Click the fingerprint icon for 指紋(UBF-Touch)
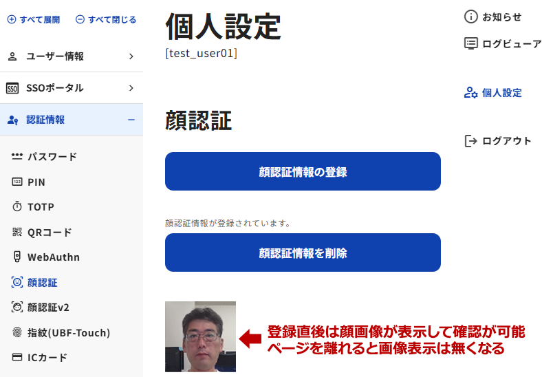The image size is (542, 377). coord(17,333)
